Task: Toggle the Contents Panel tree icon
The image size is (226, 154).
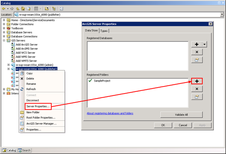Action: 54,9
